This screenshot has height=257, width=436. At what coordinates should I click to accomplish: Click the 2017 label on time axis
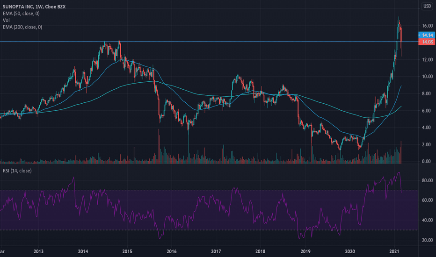tap(216, 251)
